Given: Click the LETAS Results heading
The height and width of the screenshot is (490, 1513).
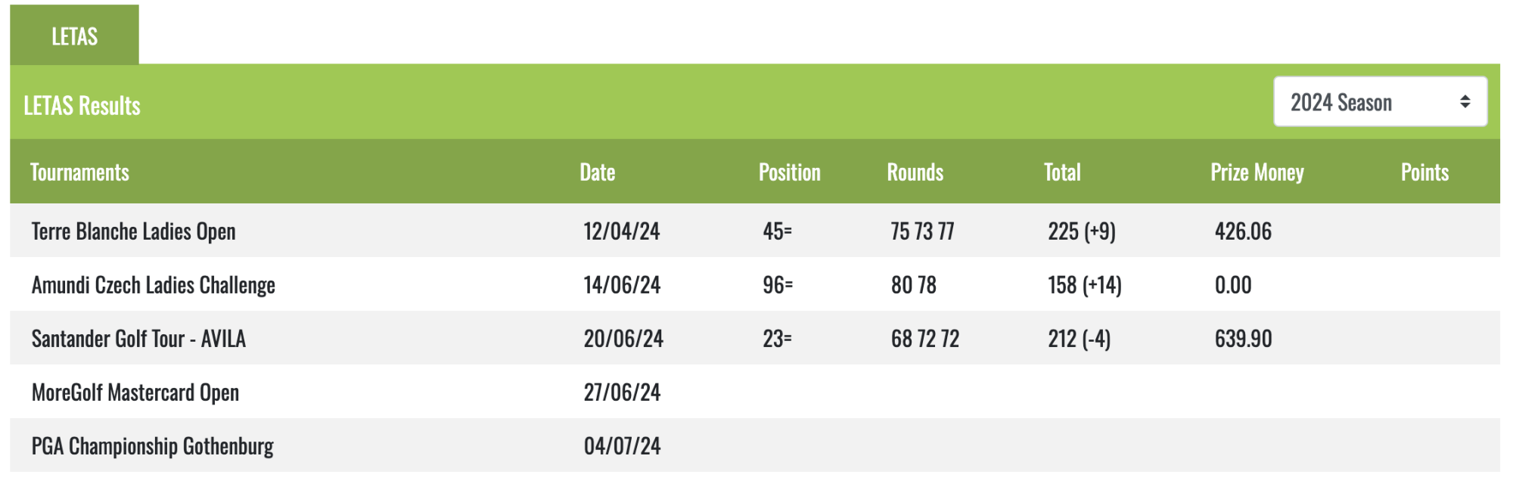Looking at the screenshot, I should [x=82, y=105].
